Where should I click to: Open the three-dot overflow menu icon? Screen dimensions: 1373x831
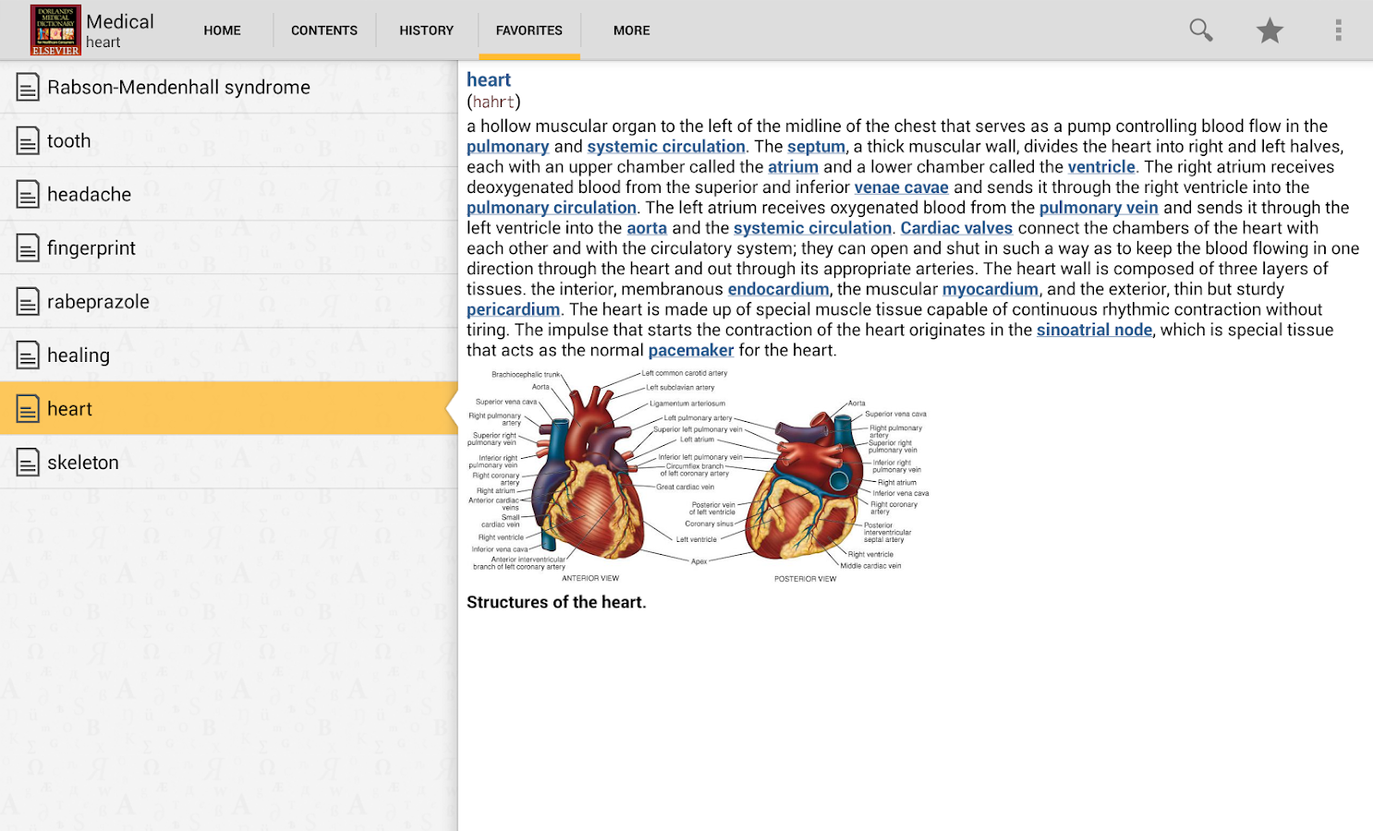1338,30
